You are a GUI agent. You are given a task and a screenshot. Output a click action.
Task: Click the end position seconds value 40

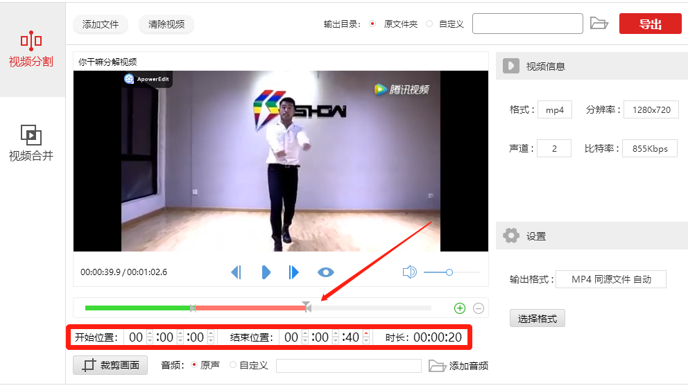pos(352,337)
